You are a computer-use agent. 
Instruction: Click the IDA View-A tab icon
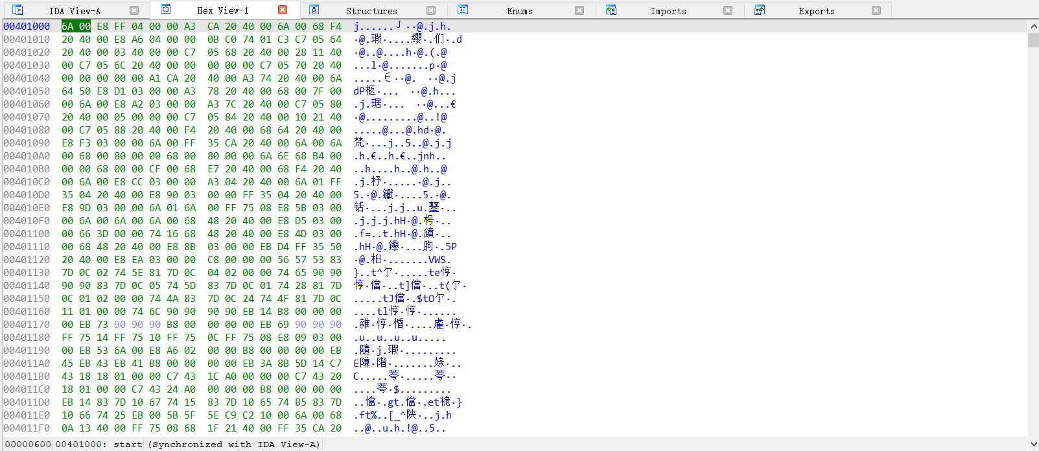click(18, 10)
